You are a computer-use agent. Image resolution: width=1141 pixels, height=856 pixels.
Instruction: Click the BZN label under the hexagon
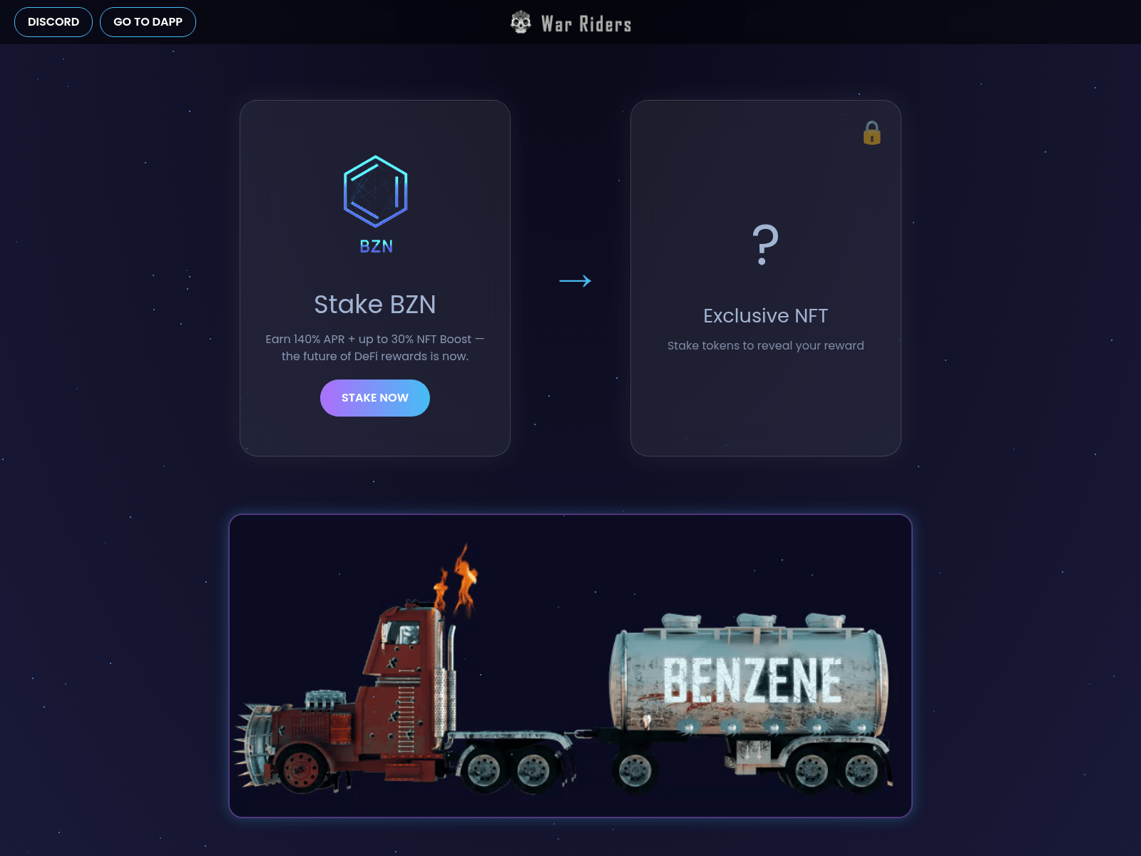pos(376,247)
